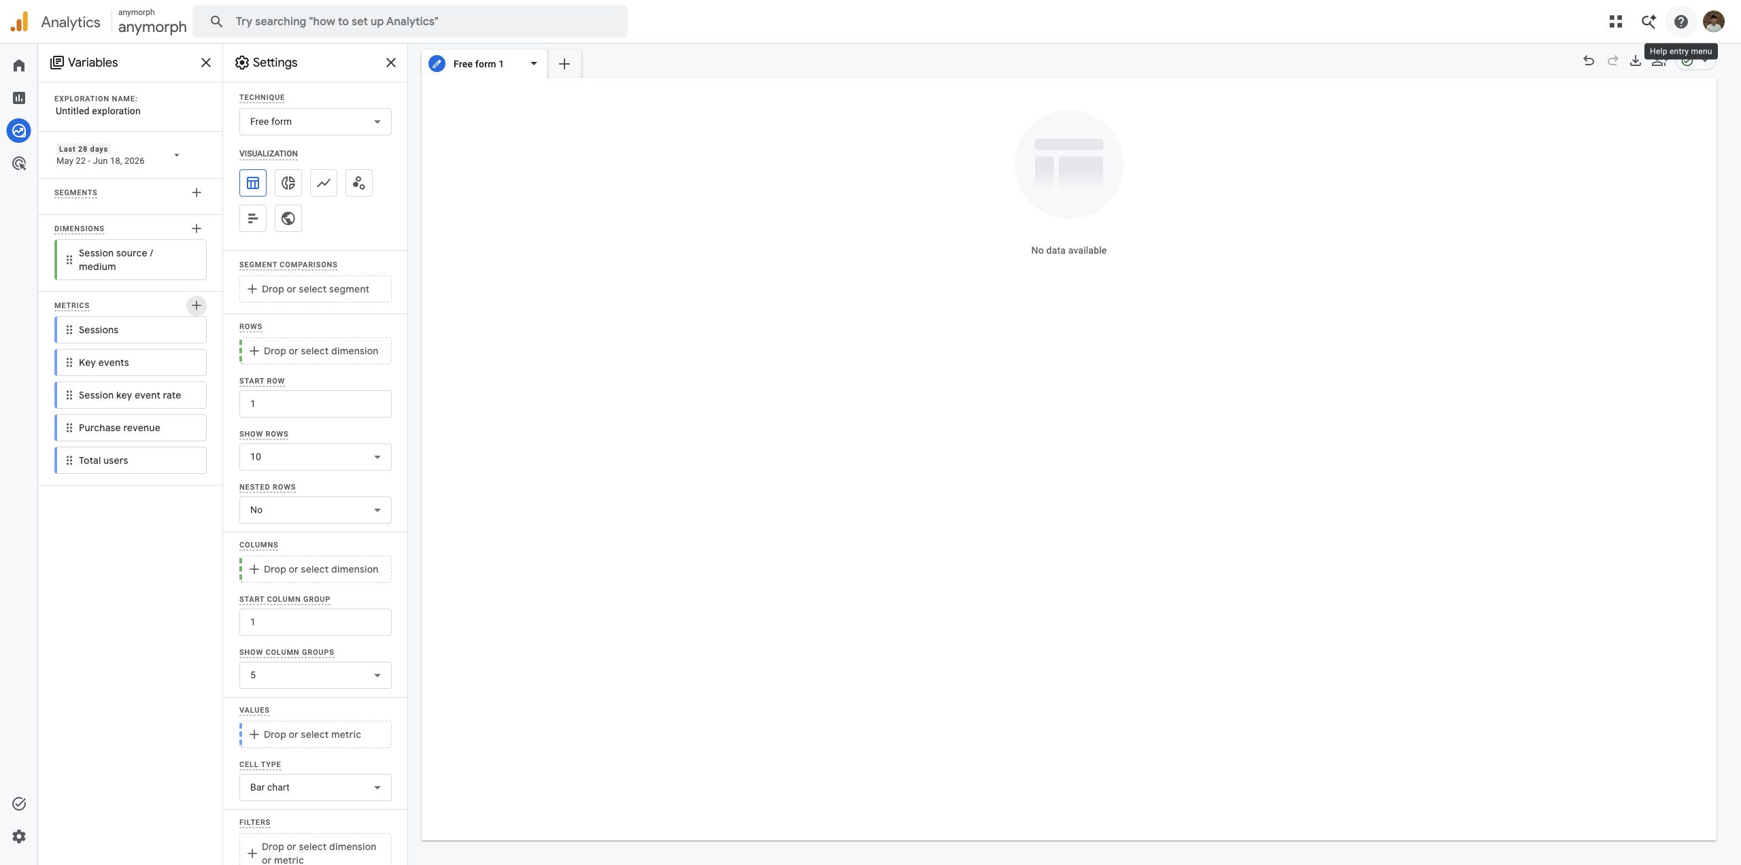Click the Start column group input field
Screen dimensions: 1741x865
316,622
